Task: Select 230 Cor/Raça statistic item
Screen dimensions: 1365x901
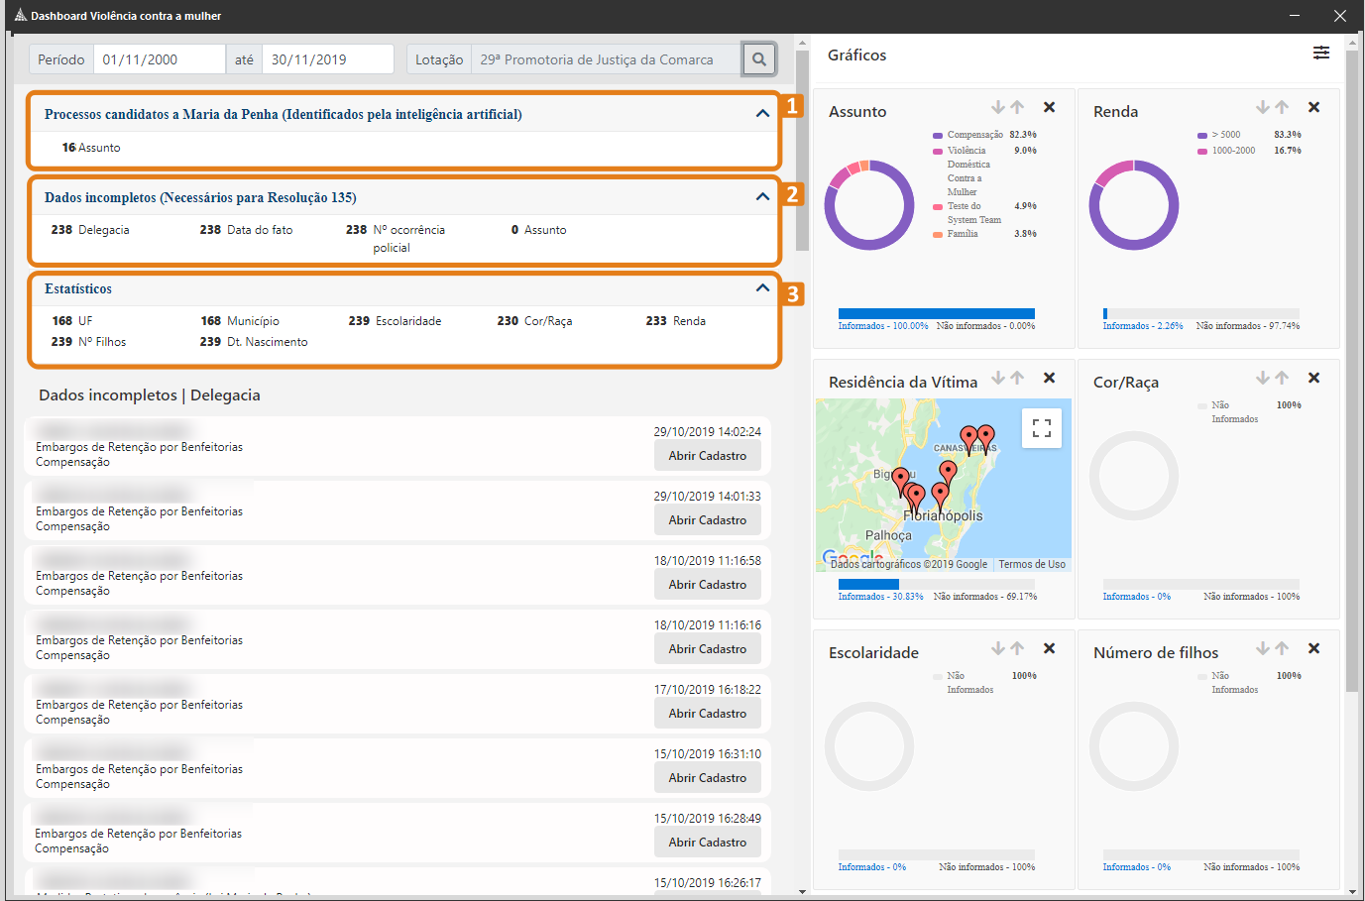Action: click(535, 321)
